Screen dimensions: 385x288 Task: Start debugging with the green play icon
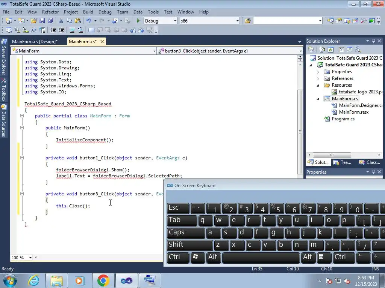(x=138, y=21)
